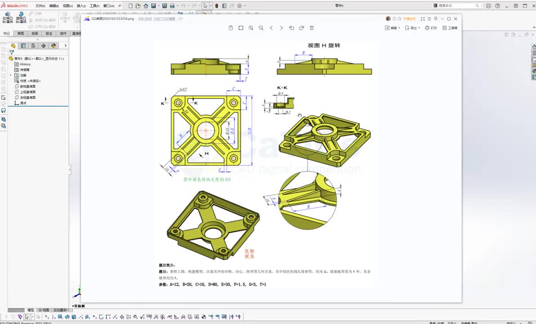
Task: Rotate the image counterclockwise in the viewer
Action: pos(291,28)
